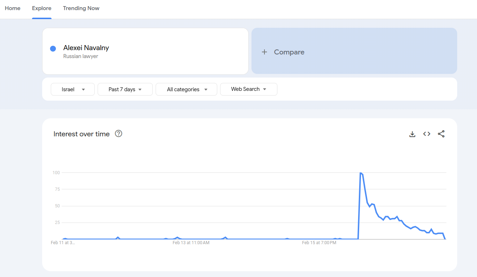Select the Explore tab

42,8
